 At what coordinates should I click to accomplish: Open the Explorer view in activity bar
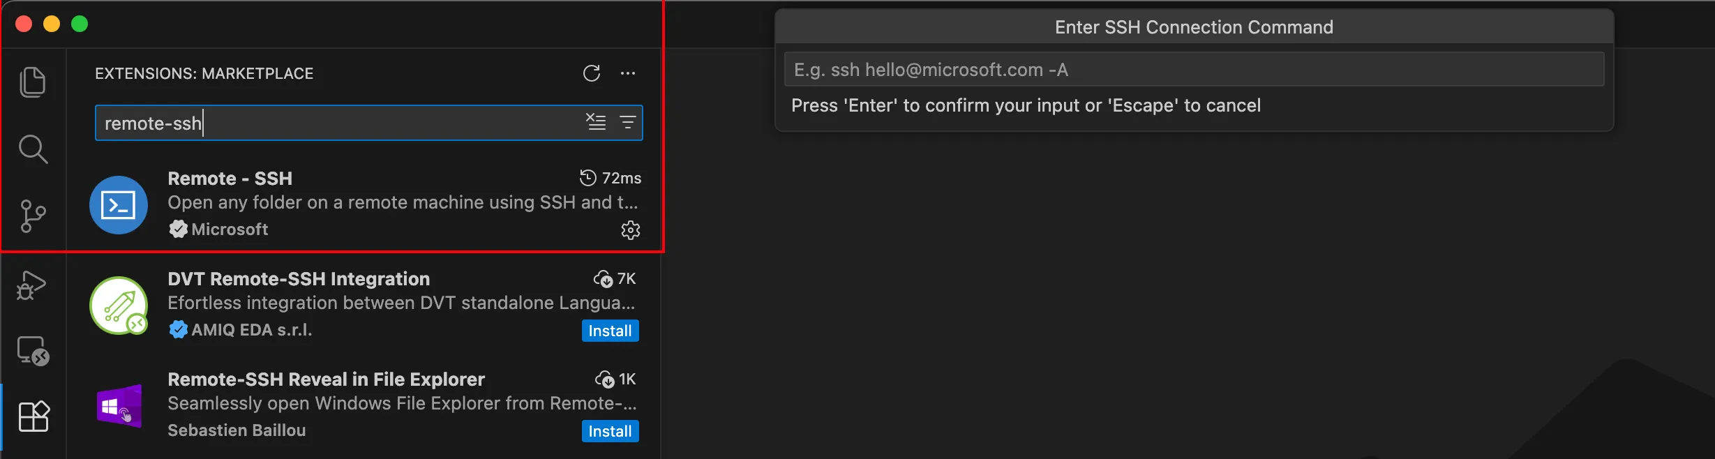(x=33, y=82)
